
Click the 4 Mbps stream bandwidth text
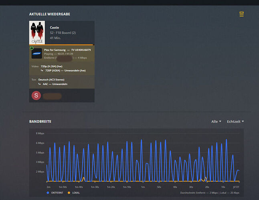click(x=82, y=58)
